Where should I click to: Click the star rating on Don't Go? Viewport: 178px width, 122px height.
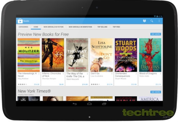pyautogui.click(x=95, y=84)
